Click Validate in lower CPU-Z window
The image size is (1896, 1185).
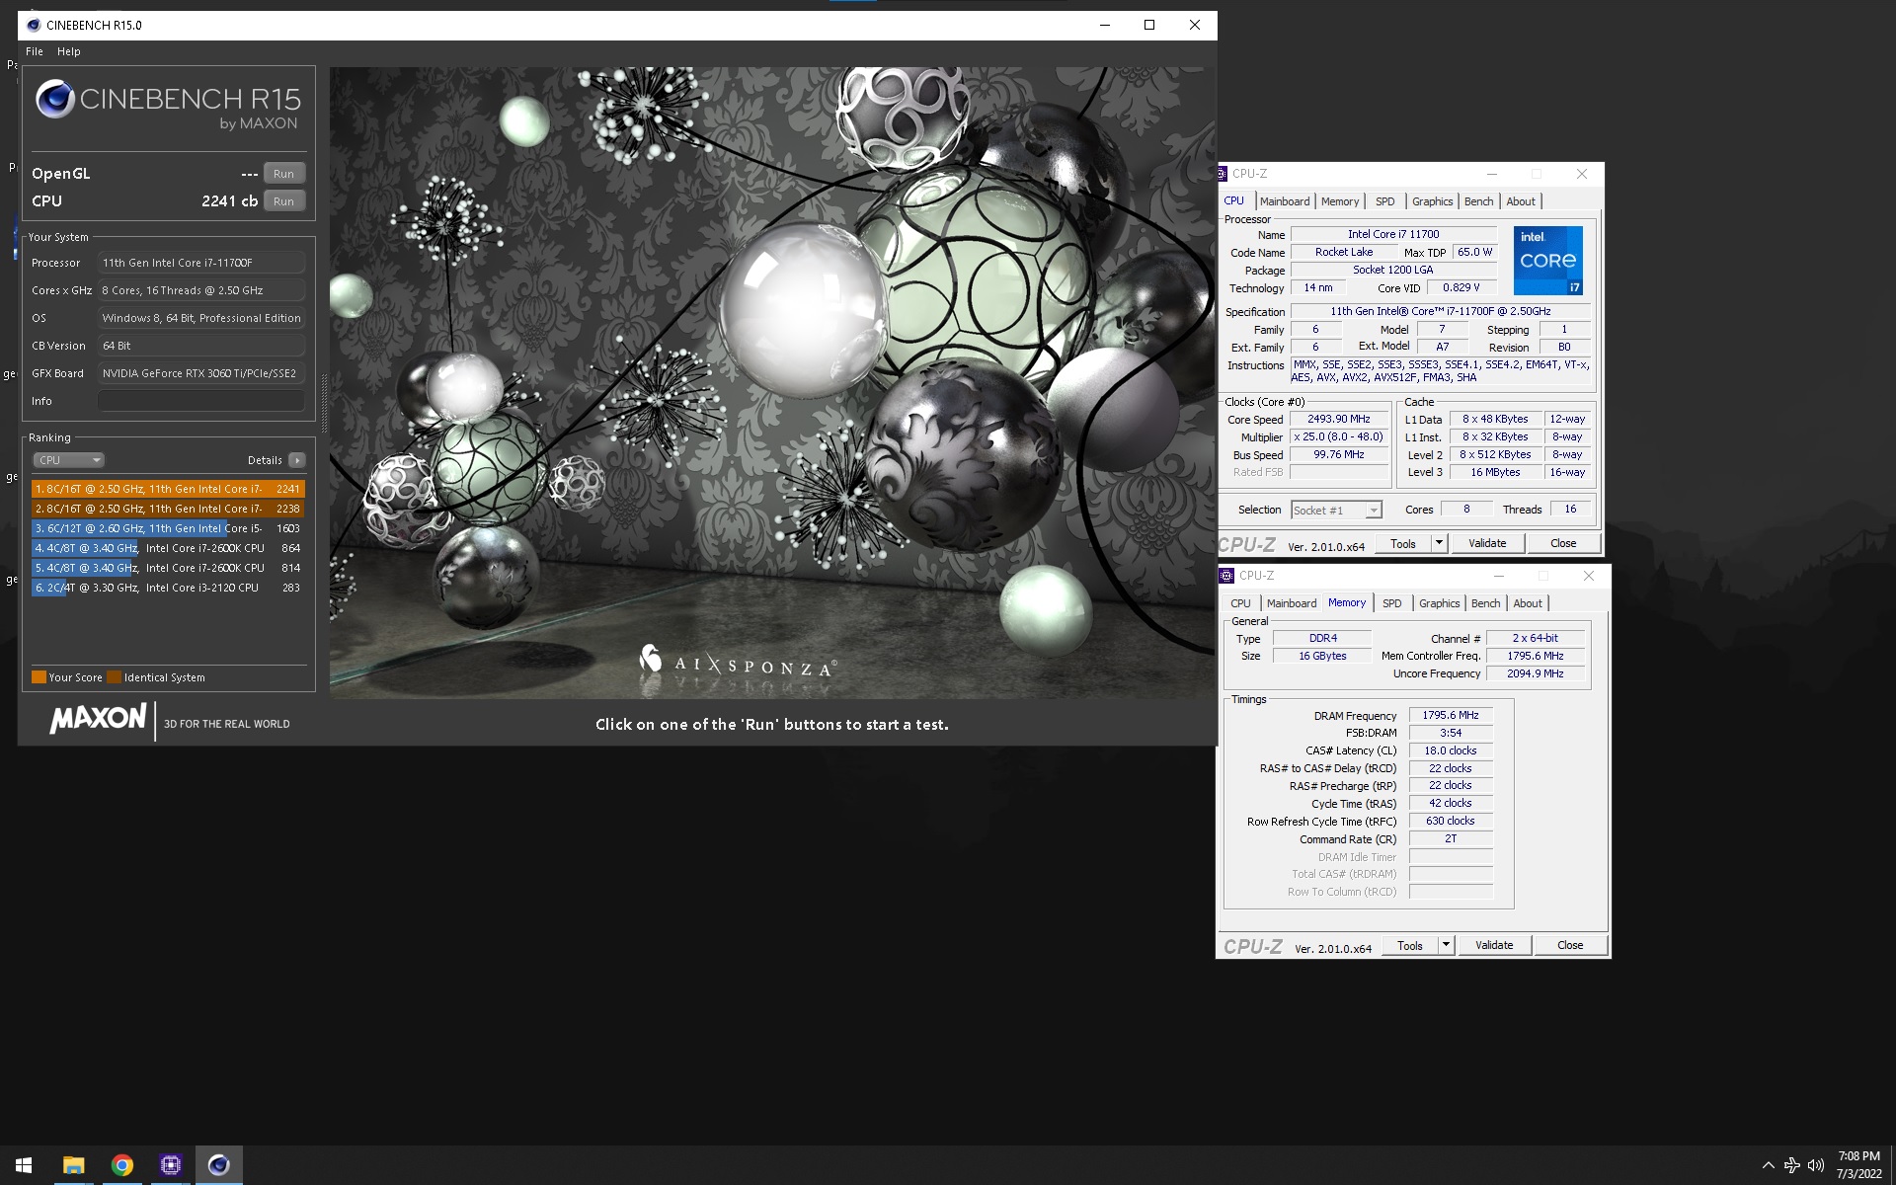pyautogui.click(x=1494, y=946)
